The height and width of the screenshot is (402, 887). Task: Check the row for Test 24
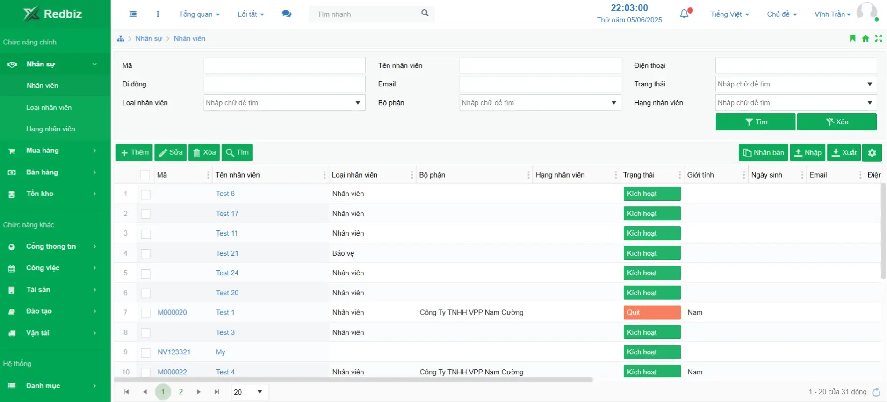point(146,273)
